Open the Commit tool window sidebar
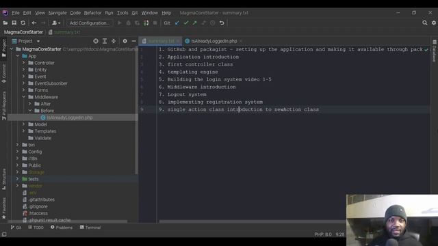 pos(4,74)
